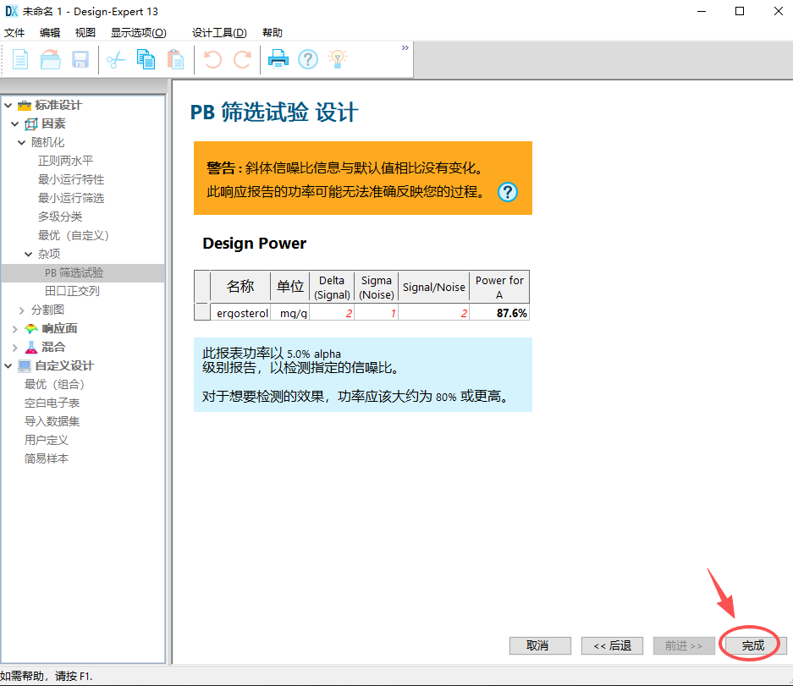
Task: Save the design with the floppy disk icon
Action: (x=80, y=59)
